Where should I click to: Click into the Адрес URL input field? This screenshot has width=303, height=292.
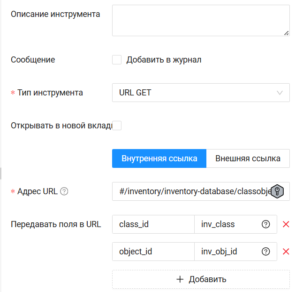pyautogui.click(x=192, y=191)
